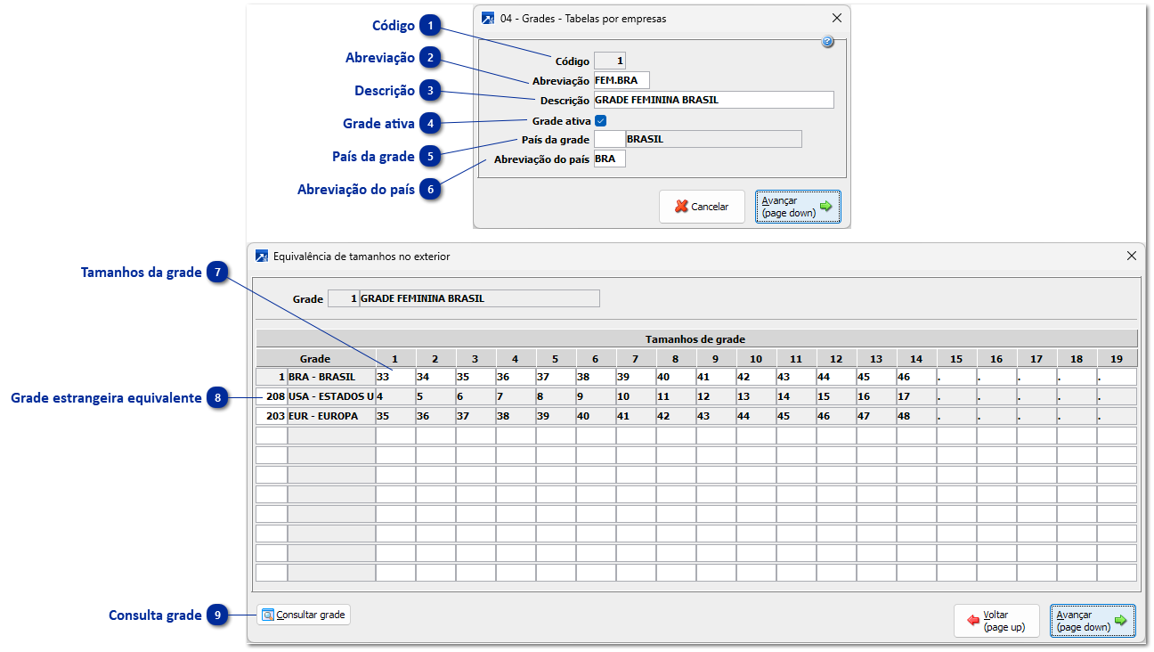Viewport: 1154px width, 652px height.
Task: Open the Consultar grade lookup
Action: (x=304, y=615)
